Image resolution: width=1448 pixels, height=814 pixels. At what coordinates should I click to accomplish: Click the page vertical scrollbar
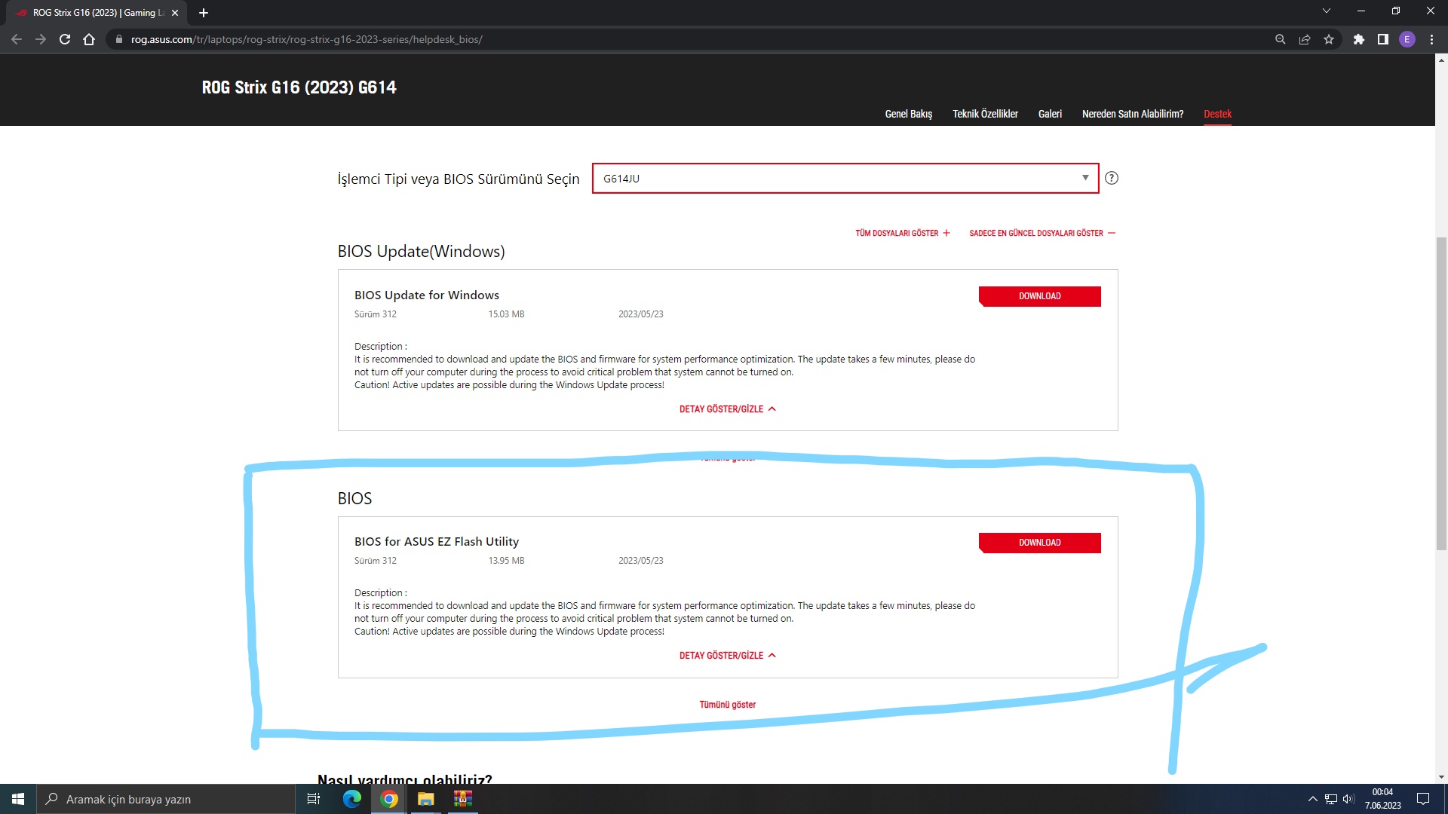(x=1441, y=392)
